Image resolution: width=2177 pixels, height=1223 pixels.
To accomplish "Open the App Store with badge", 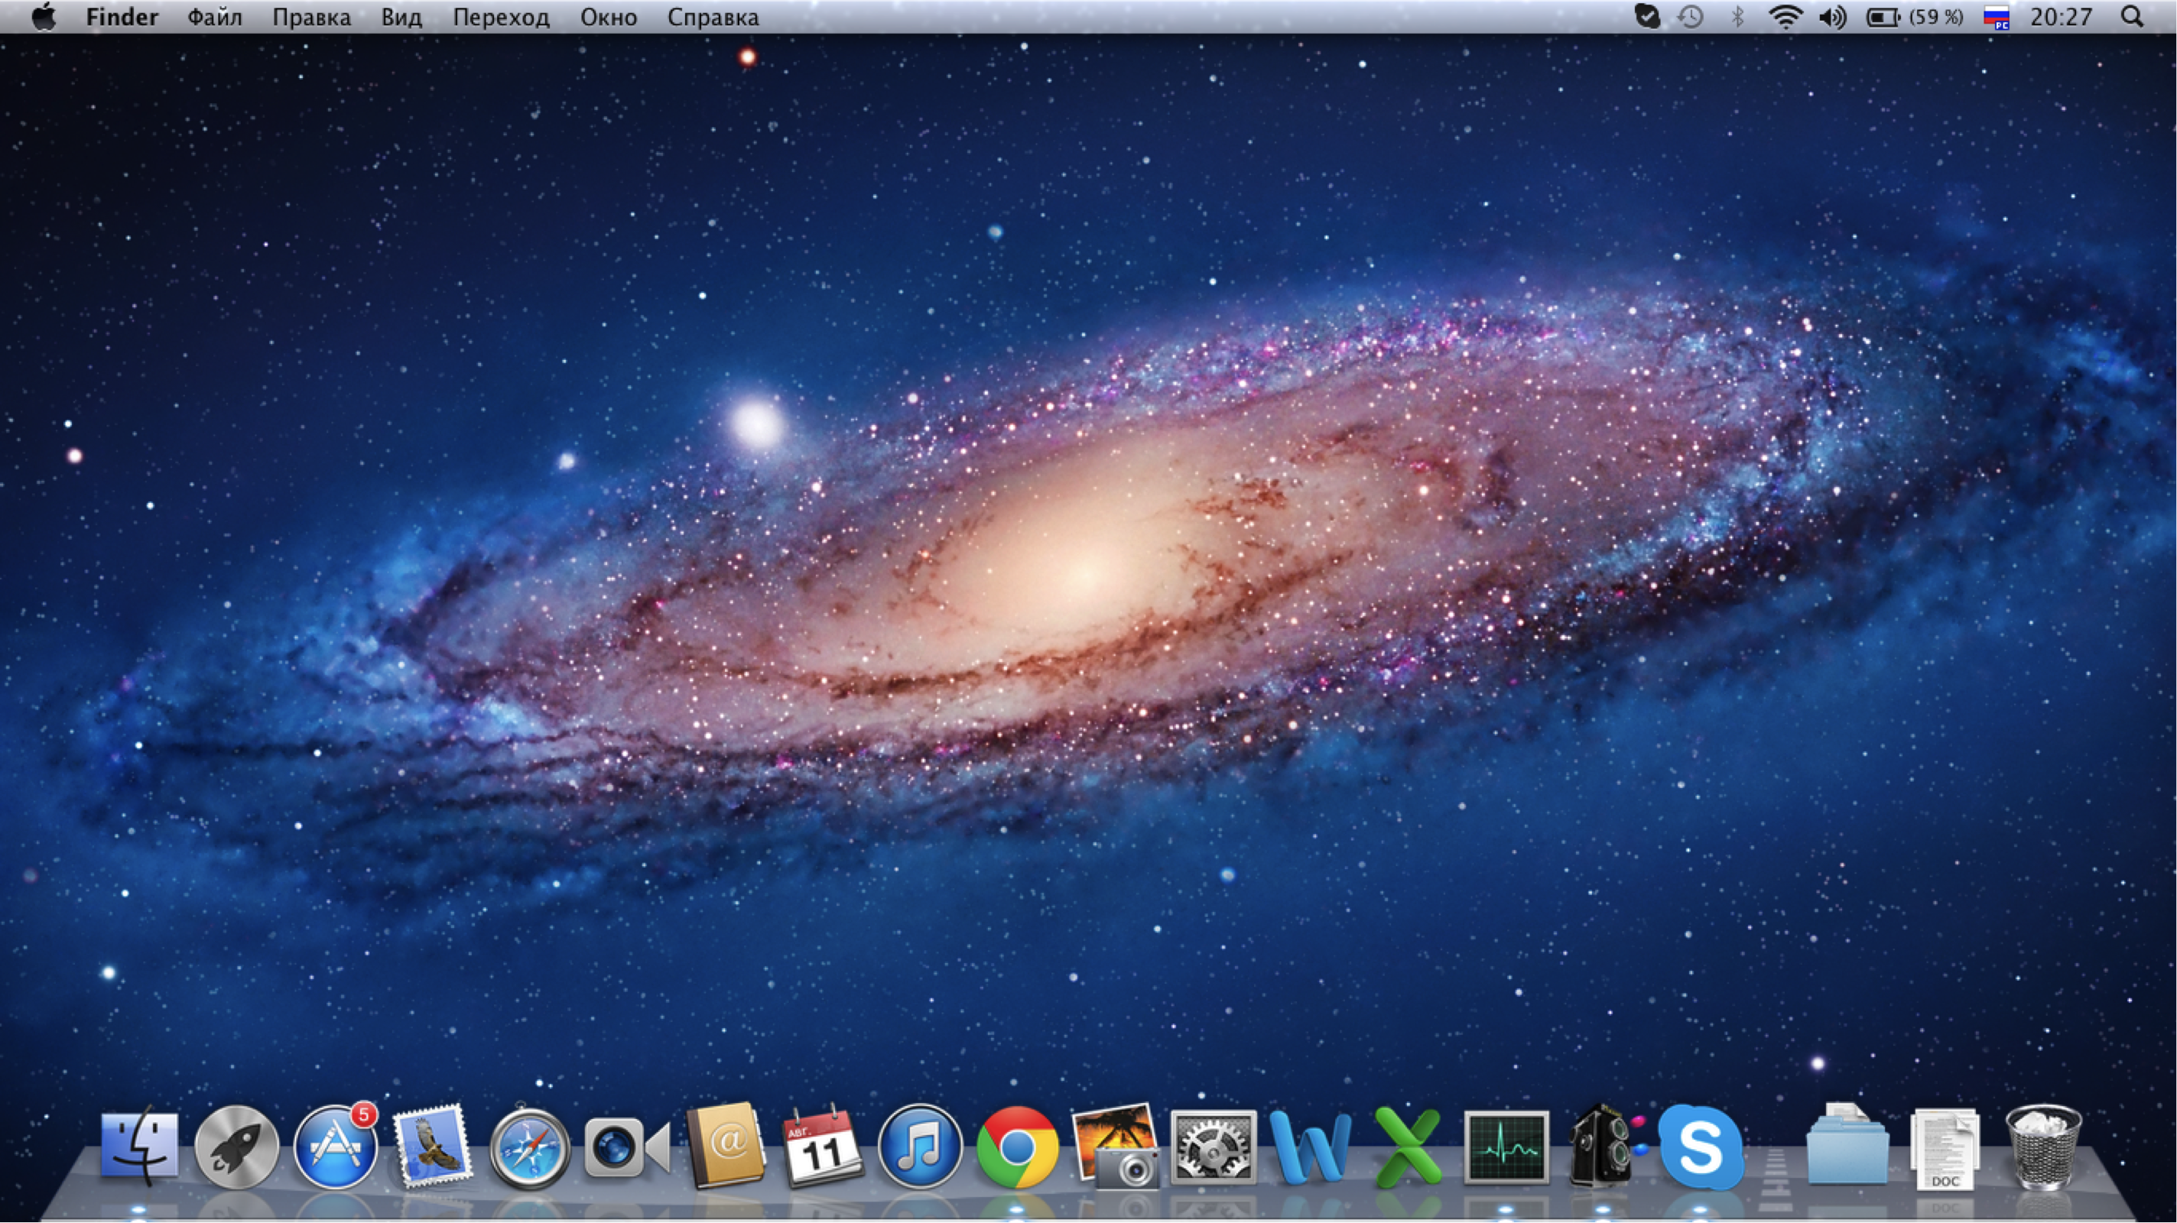I will (x=336, y=1147).
